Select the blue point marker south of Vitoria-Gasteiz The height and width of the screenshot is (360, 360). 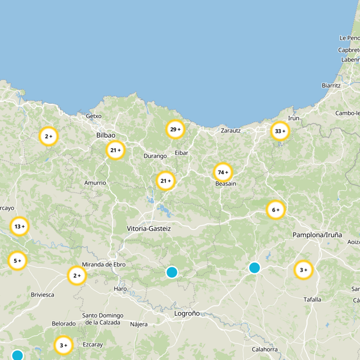coord(172,272)
